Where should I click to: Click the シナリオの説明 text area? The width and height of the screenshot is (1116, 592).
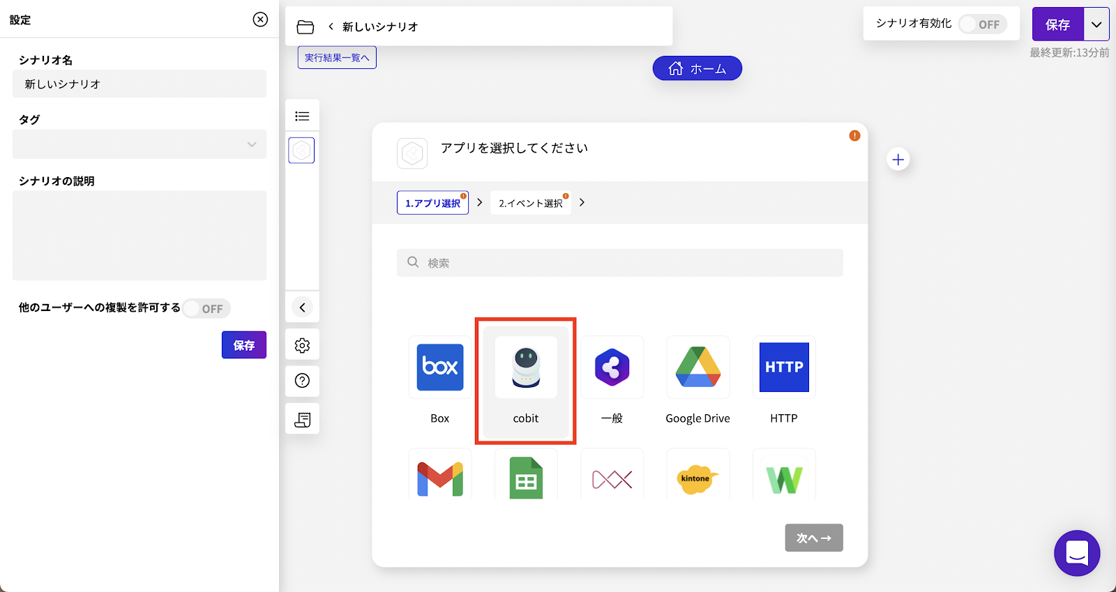139,236
